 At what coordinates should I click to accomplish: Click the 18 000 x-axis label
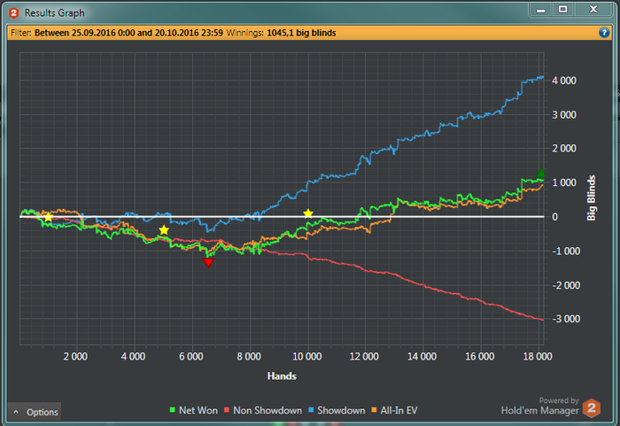coord(538,356)
